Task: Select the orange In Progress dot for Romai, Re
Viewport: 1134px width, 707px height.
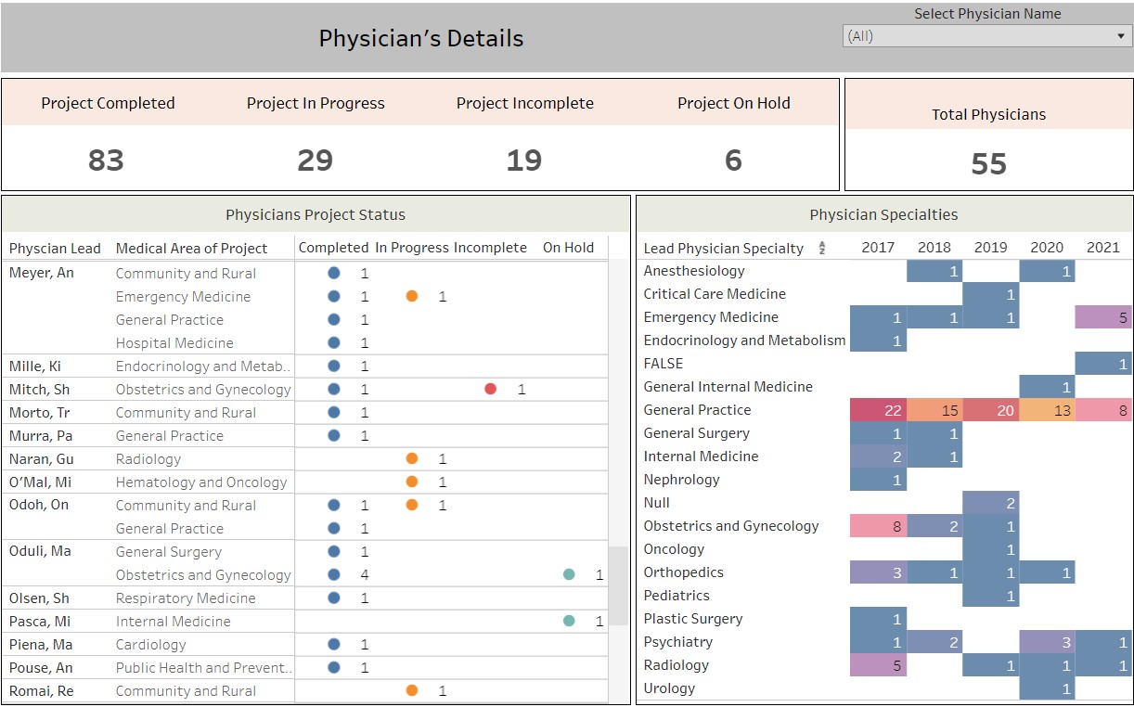Action: [412, 690]
